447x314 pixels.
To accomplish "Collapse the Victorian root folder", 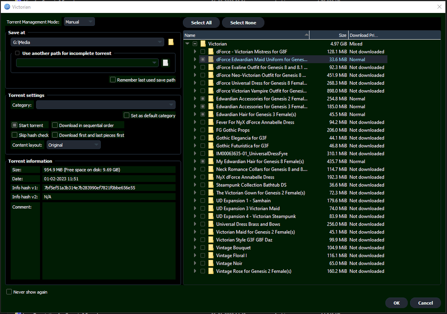I will point(187,44).
